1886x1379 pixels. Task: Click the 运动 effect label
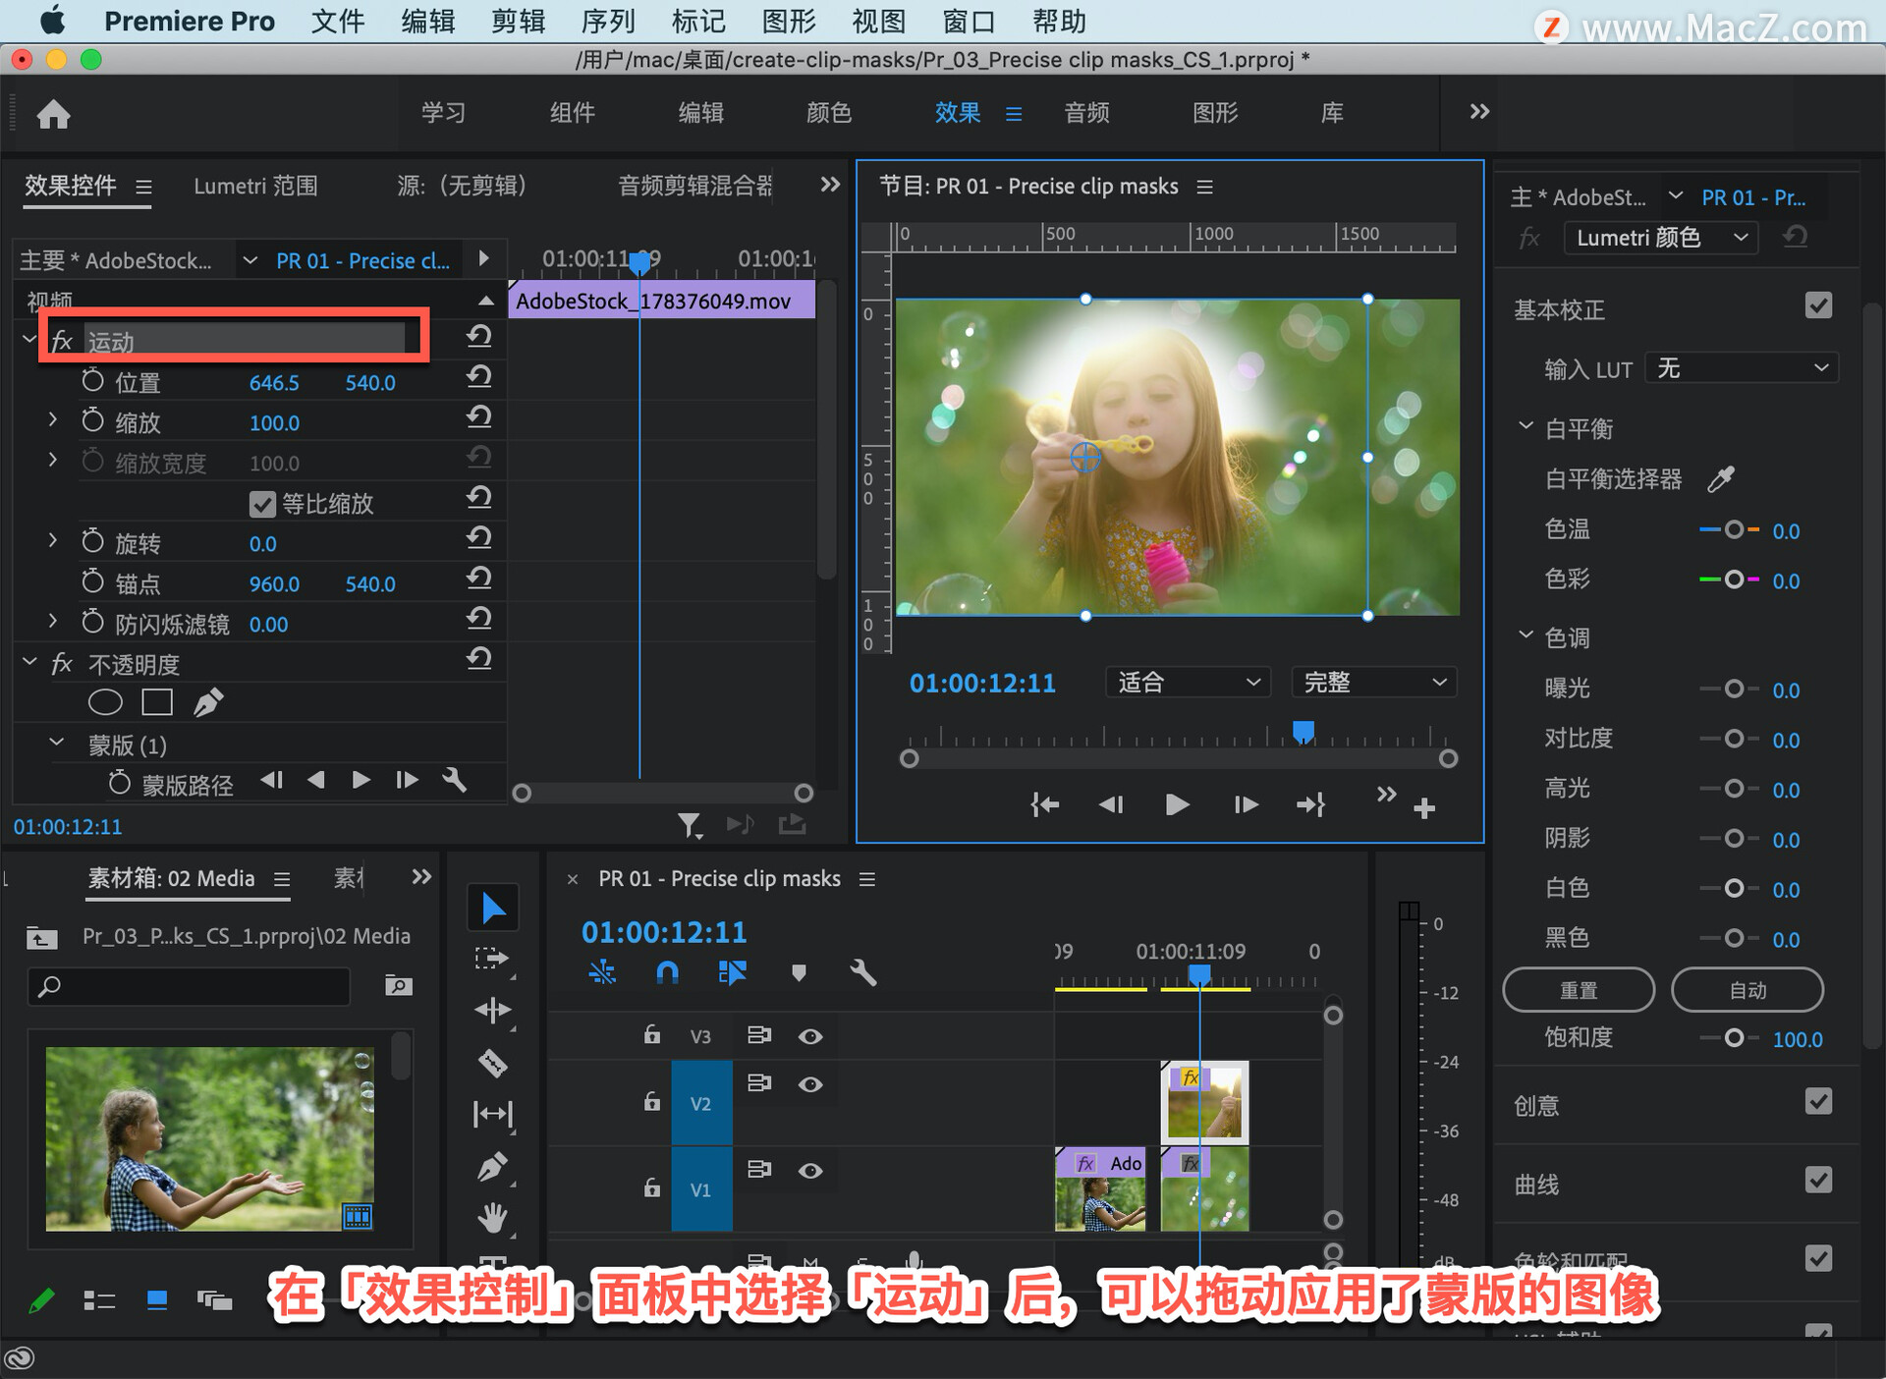click(x=111, y=342)
